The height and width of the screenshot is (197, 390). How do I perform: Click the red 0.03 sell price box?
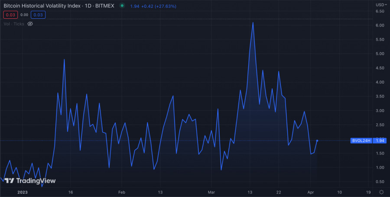pyautogui.click(x=10, y=15)
